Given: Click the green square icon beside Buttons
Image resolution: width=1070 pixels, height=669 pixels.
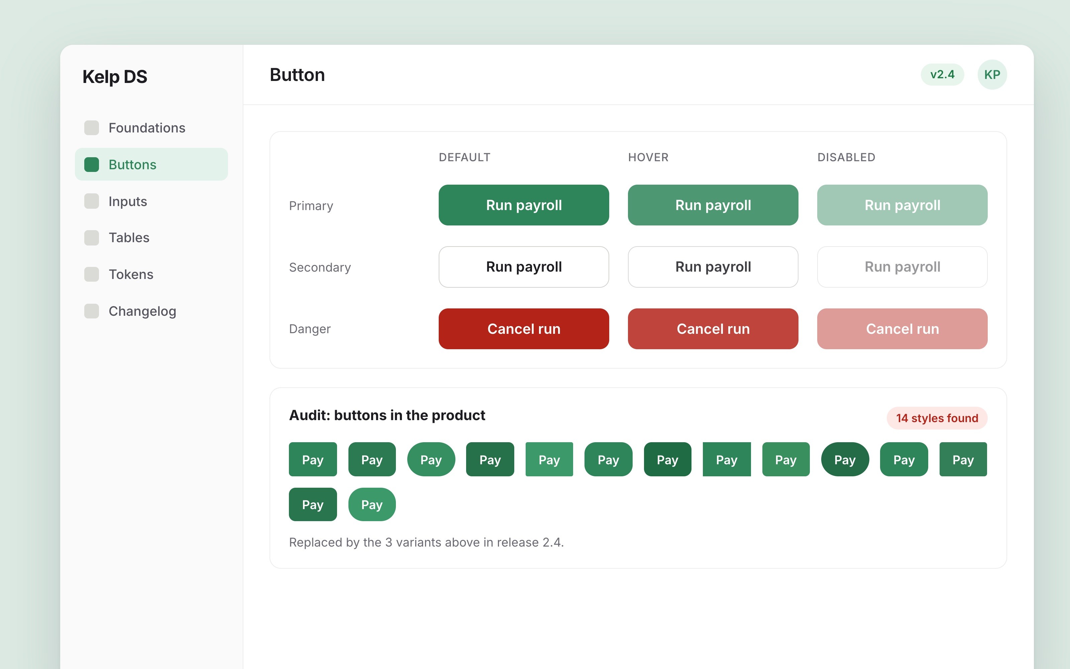Looking at the screenshot, I should tap(92, 165).
